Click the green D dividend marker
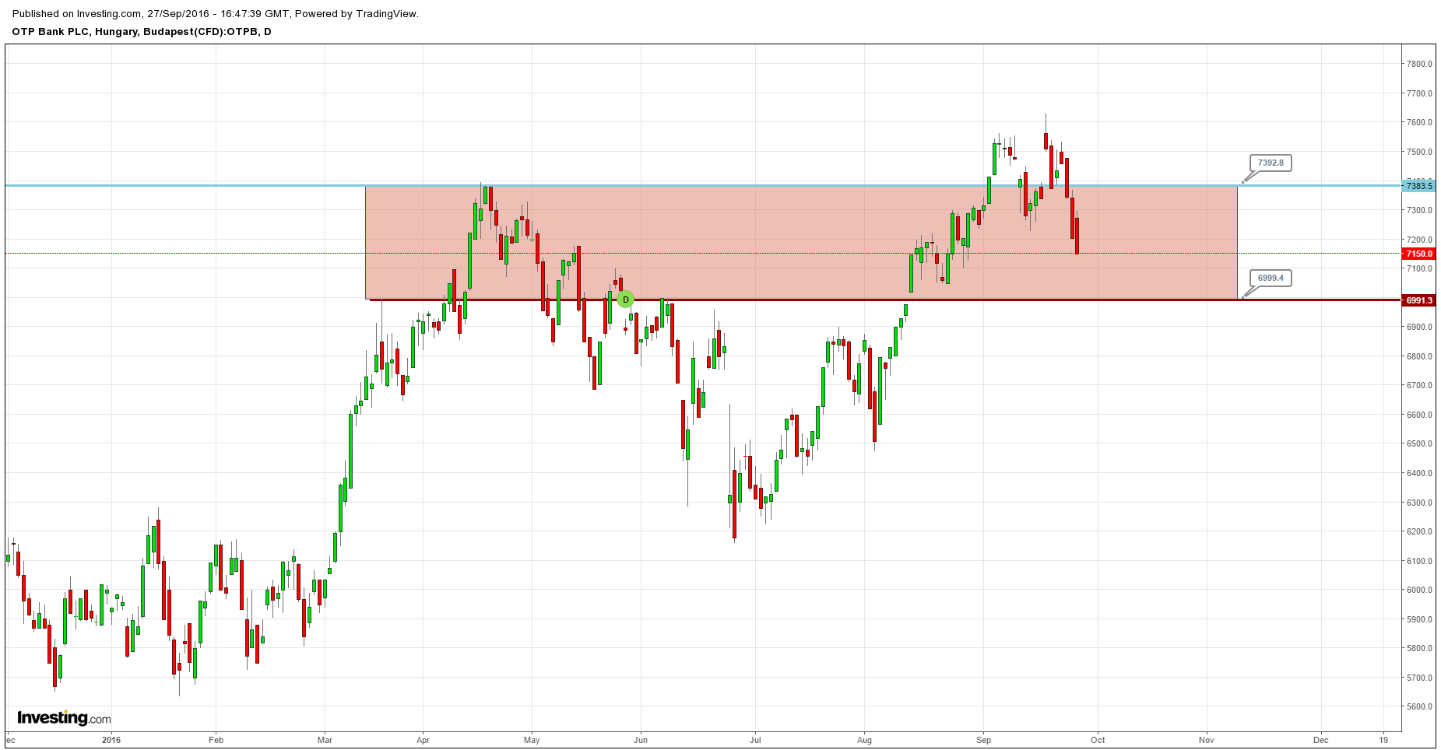 (625, 300)
